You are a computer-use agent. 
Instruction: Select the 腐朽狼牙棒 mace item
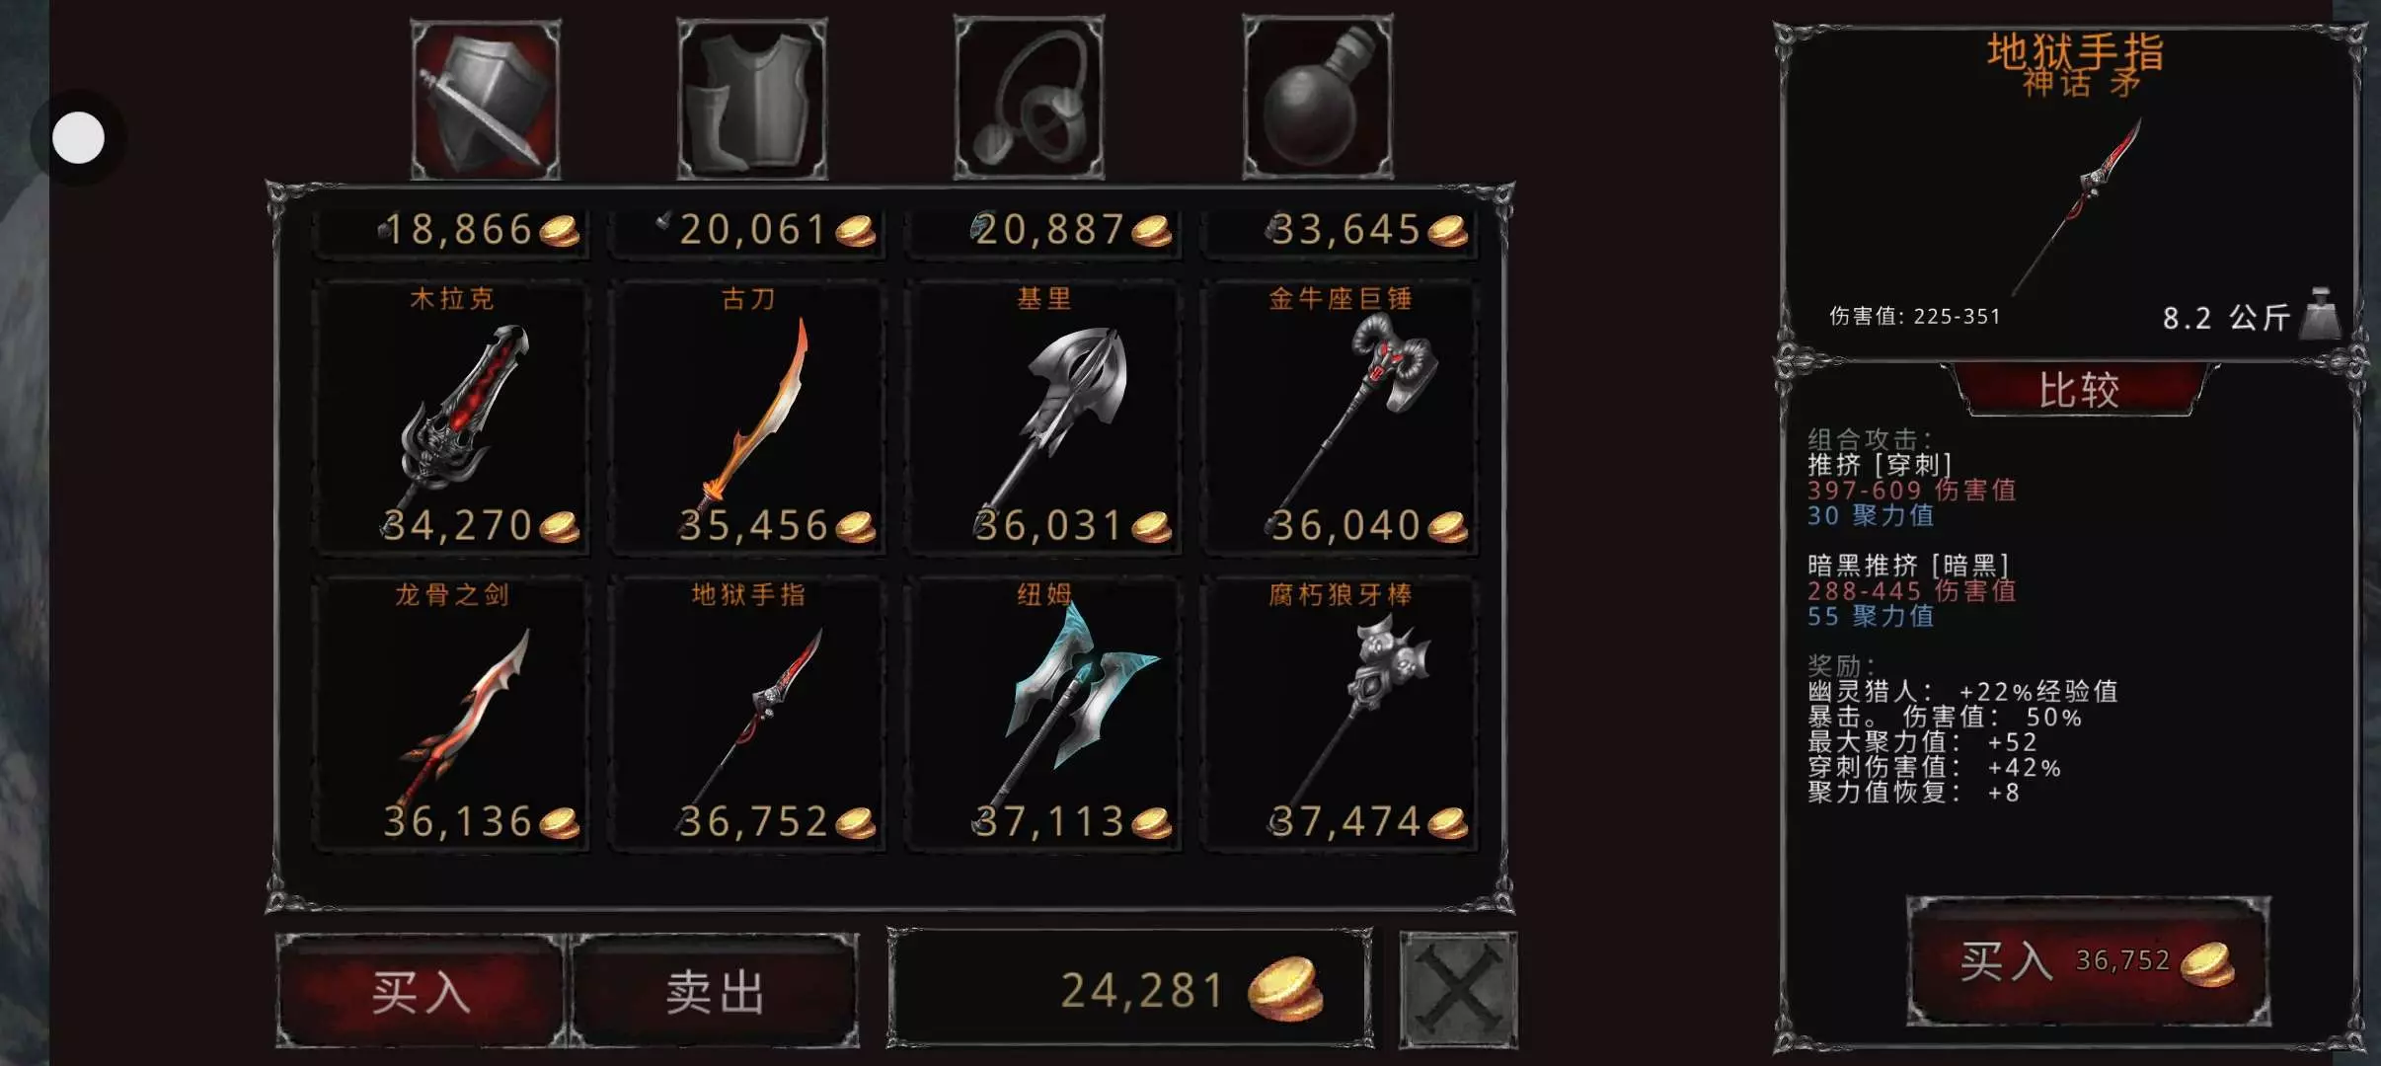tap(1340, 713)
